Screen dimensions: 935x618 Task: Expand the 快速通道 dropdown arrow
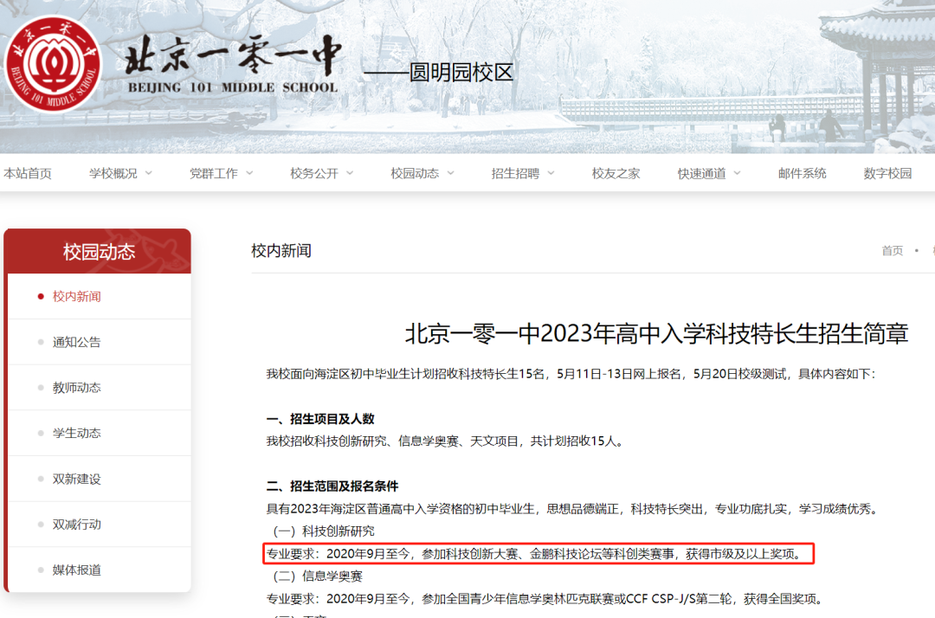tap(737, 173)
